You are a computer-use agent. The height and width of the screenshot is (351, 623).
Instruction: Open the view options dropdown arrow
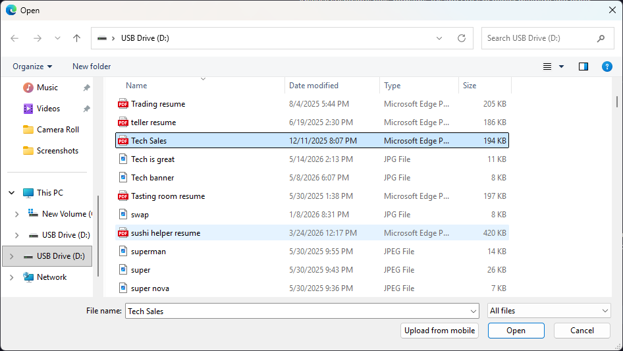561,67
